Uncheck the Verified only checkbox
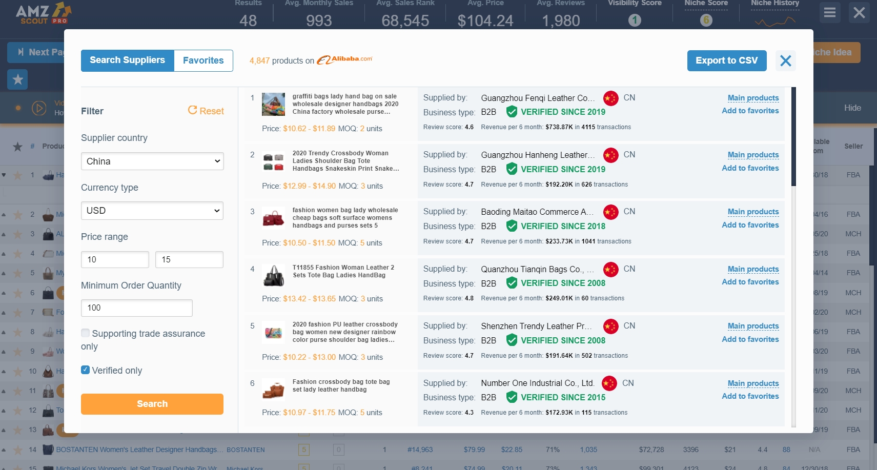 tap(85, 370)
